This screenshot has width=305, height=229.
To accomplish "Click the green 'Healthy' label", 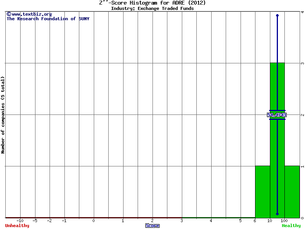I will click(291, 226).
